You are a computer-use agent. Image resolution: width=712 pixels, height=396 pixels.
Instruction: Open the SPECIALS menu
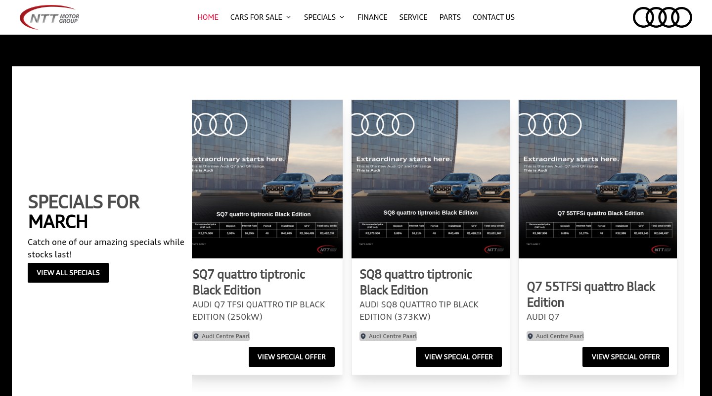point(324,17)
